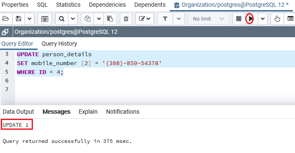
Task: Click the connection status plug icon
Action: (5, 32)
